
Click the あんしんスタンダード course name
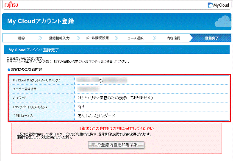click(96, 116)
